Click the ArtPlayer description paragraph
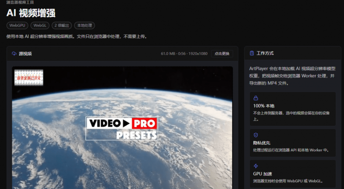Viewport: 344px width, 189px height. point(292,76)
